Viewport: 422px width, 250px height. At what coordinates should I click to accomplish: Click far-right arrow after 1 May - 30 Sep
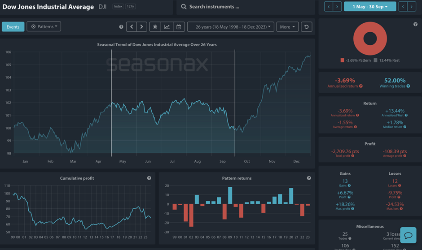(412, 6)
